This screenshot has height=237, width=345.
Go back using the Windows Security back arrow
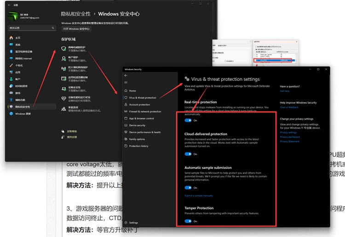(x=126, y=75)
